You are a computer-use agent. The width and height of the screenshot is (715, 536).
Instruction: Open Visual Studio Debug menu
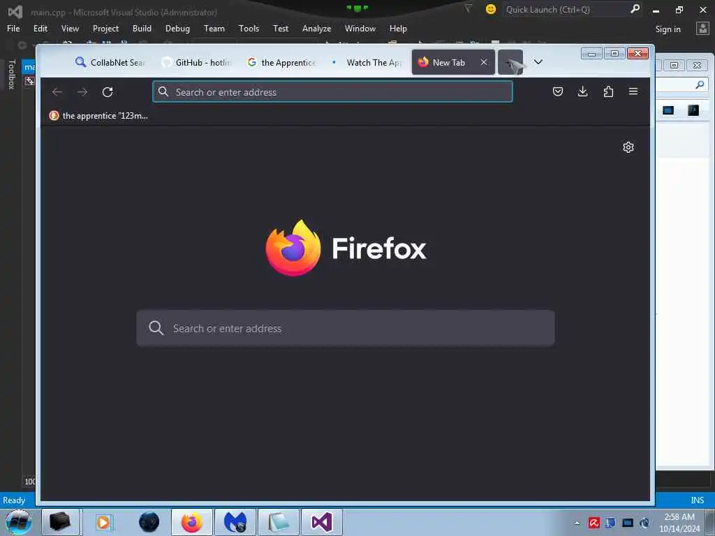(177, 28)
